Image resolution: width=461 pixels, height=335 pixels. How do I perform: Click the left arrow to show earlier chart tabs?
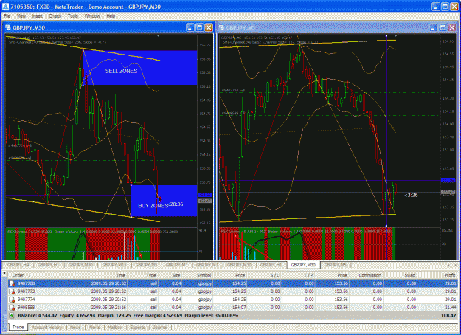tap(449, 266)
